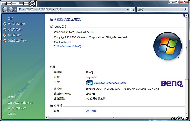Click shield icon beside 進階系統設定(A)
This screenshot has width=190, height=121.
pos(5,41)
